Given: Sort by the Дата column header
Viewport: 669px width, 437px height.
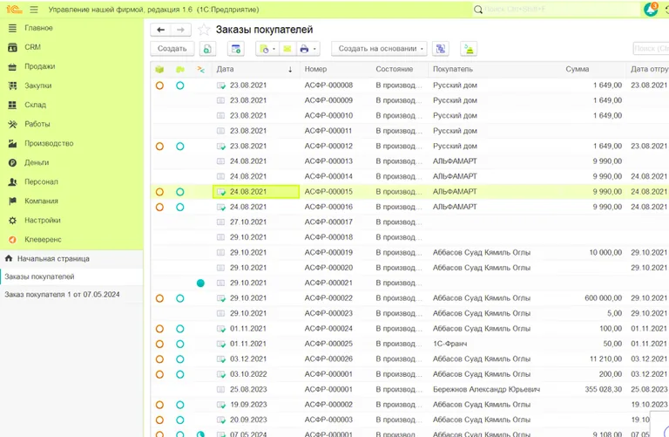Looking at the screenshot, I should (x=253, y=69).
